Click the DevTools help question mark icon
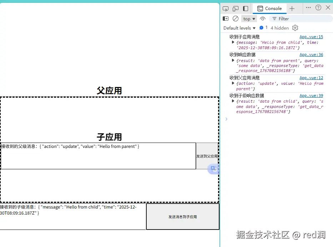333x247 pixels. pos(318,8)
